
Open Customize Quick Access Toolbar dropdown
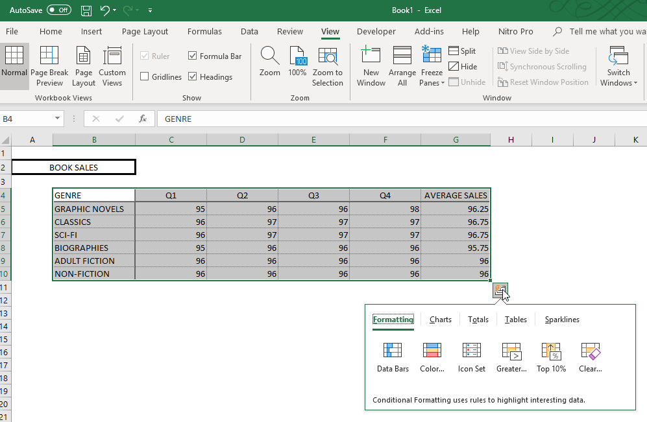[x=150, y=10]
